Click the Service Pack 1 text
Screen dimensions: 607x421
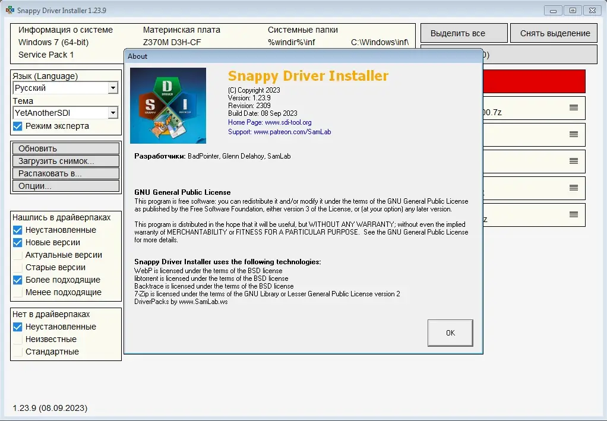tap(46, 55)
